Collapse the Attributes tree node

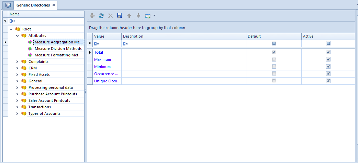(x=17, y=36)
